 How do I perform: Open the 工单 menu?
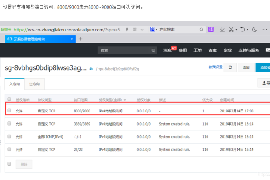pos(198,50)
